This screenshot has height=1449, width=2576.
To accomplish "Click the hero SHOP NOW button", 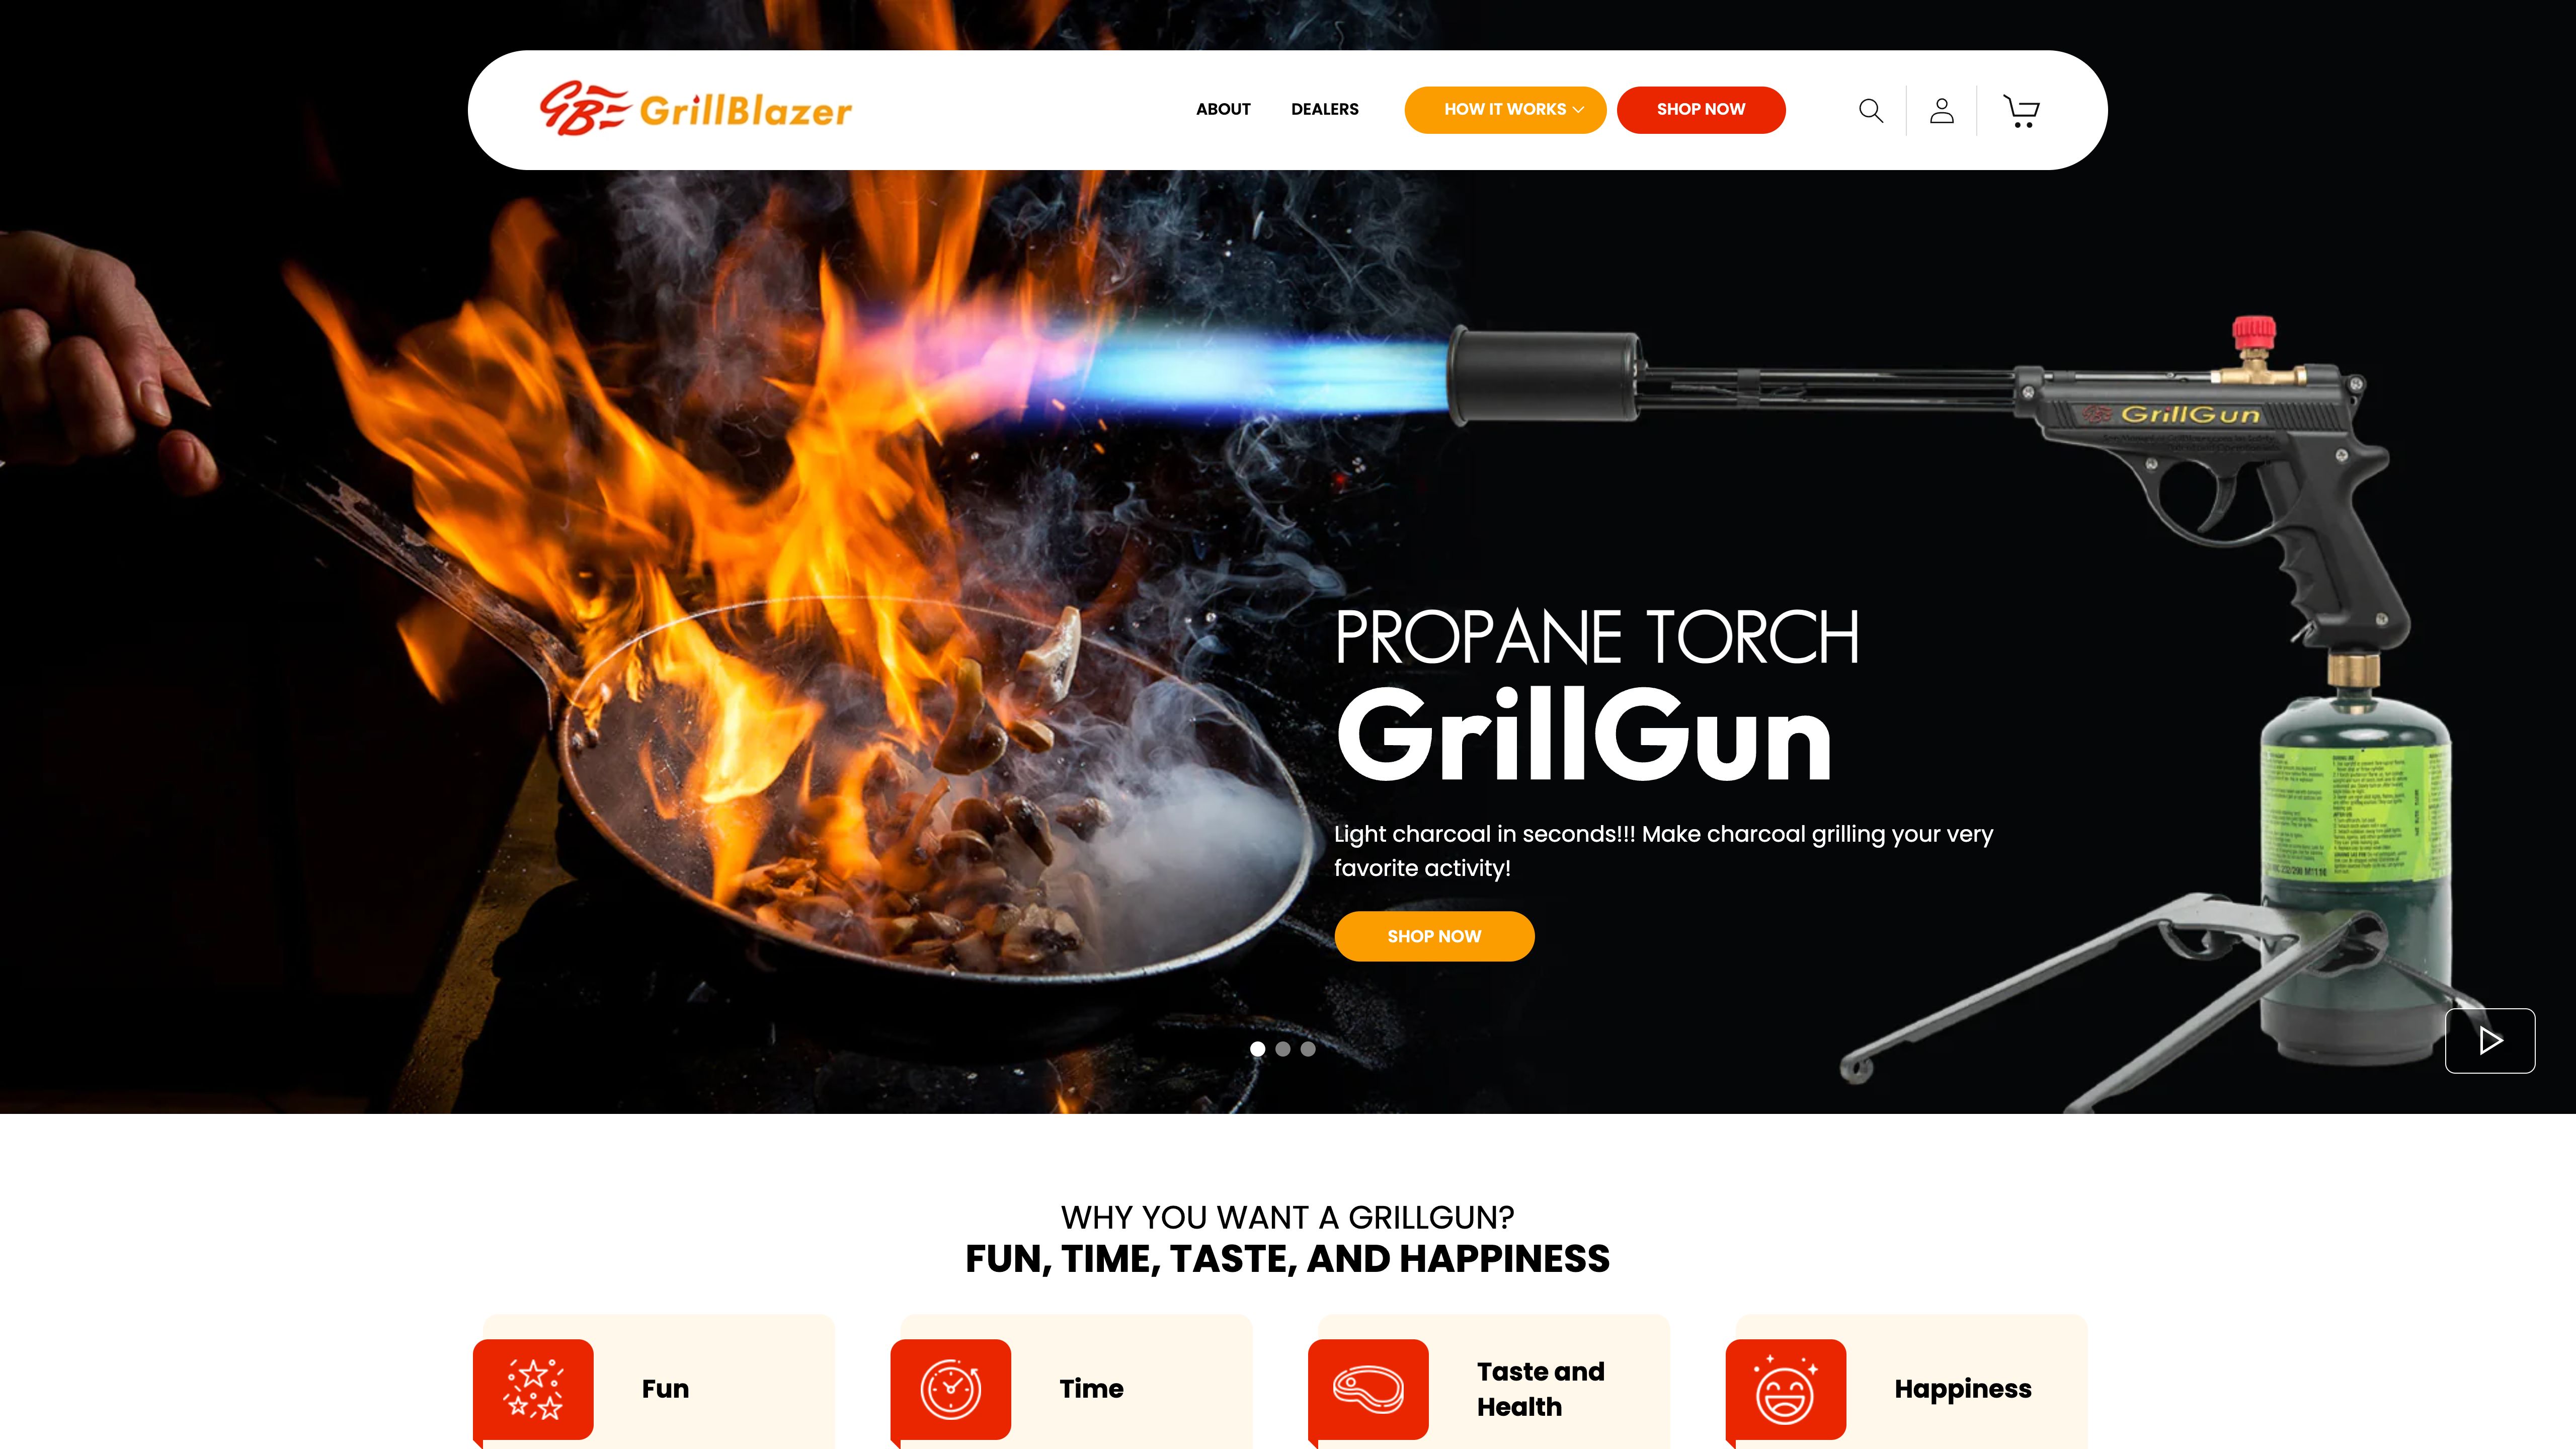I will pos(1433,934).
